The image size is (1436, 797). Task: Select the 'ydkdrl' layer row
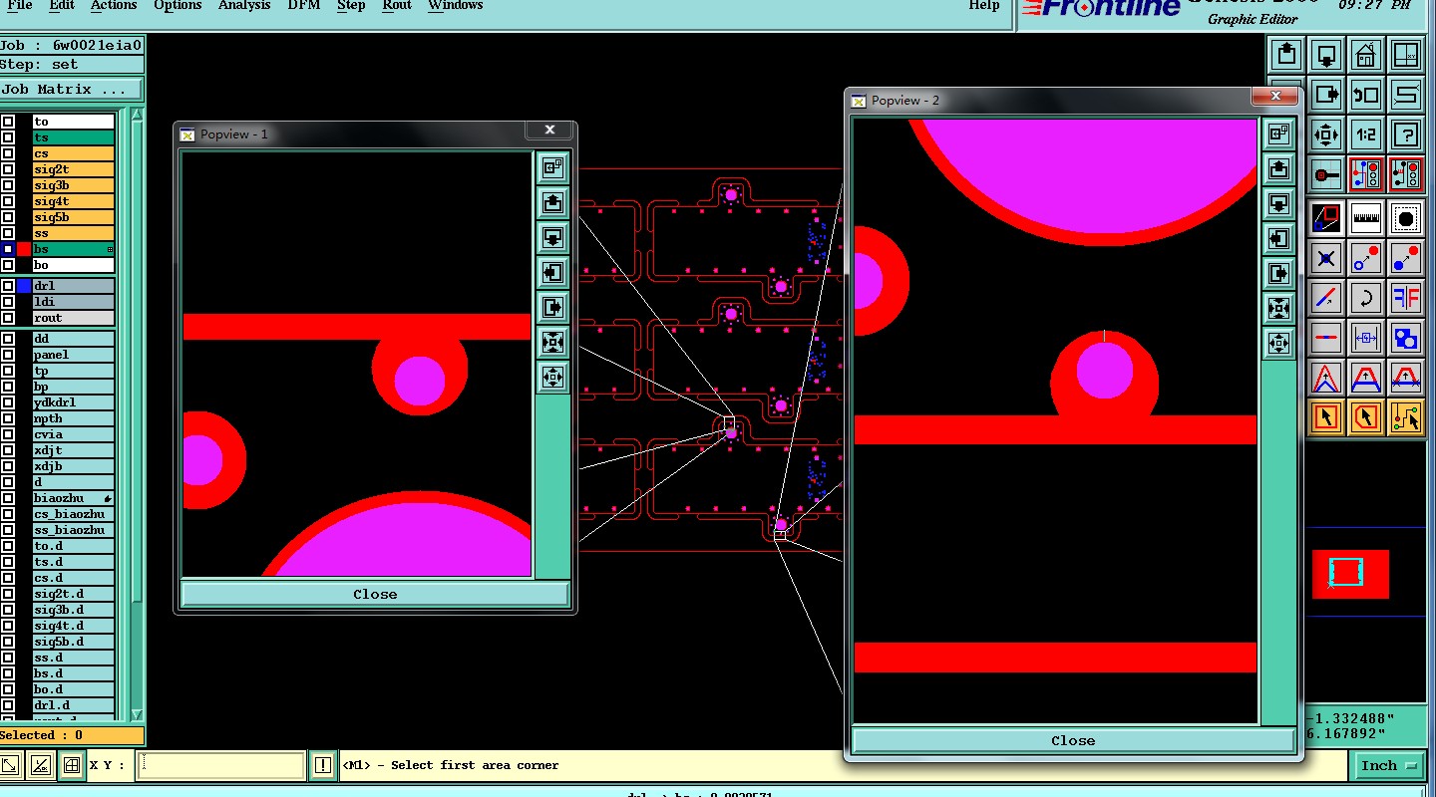[73, 402]
